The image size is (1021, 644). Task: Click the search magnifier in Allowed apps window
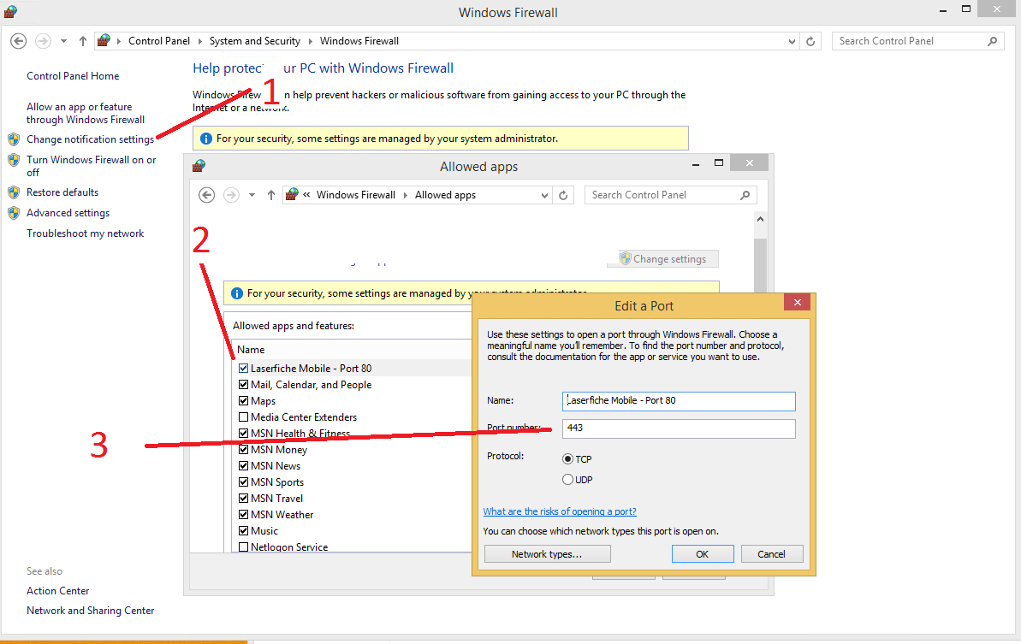pyautogui.click(x=745, y=195)
